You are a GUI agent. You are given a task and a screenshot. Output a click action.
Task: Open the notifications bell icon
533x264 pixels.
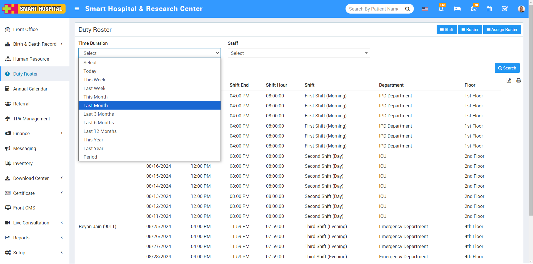pos(441,9)
